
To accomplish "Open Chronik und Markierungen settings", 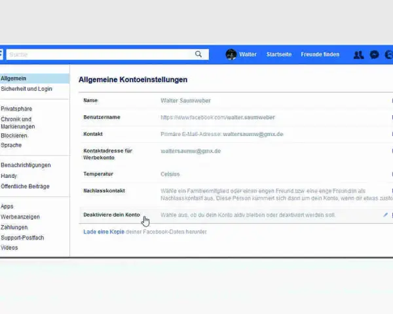I will pyautogui.click(x=18, y=123).
